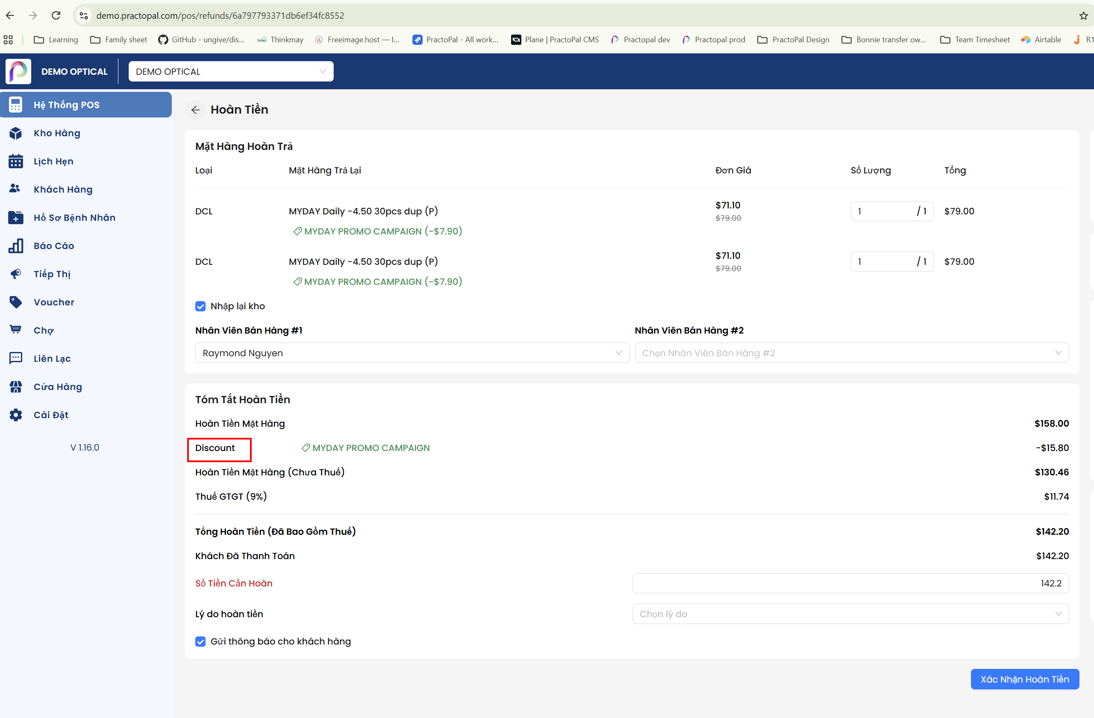Viewport: 1094px width, 718px height.
Task: Click the Cài Đặt gear icon
Action: pos(16,415)
